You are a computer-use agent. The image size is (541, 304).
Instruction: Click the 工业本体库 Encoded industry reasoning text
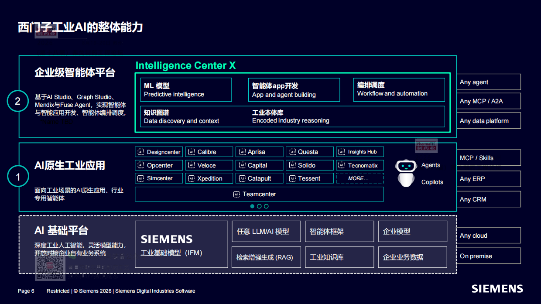[291, 116]
